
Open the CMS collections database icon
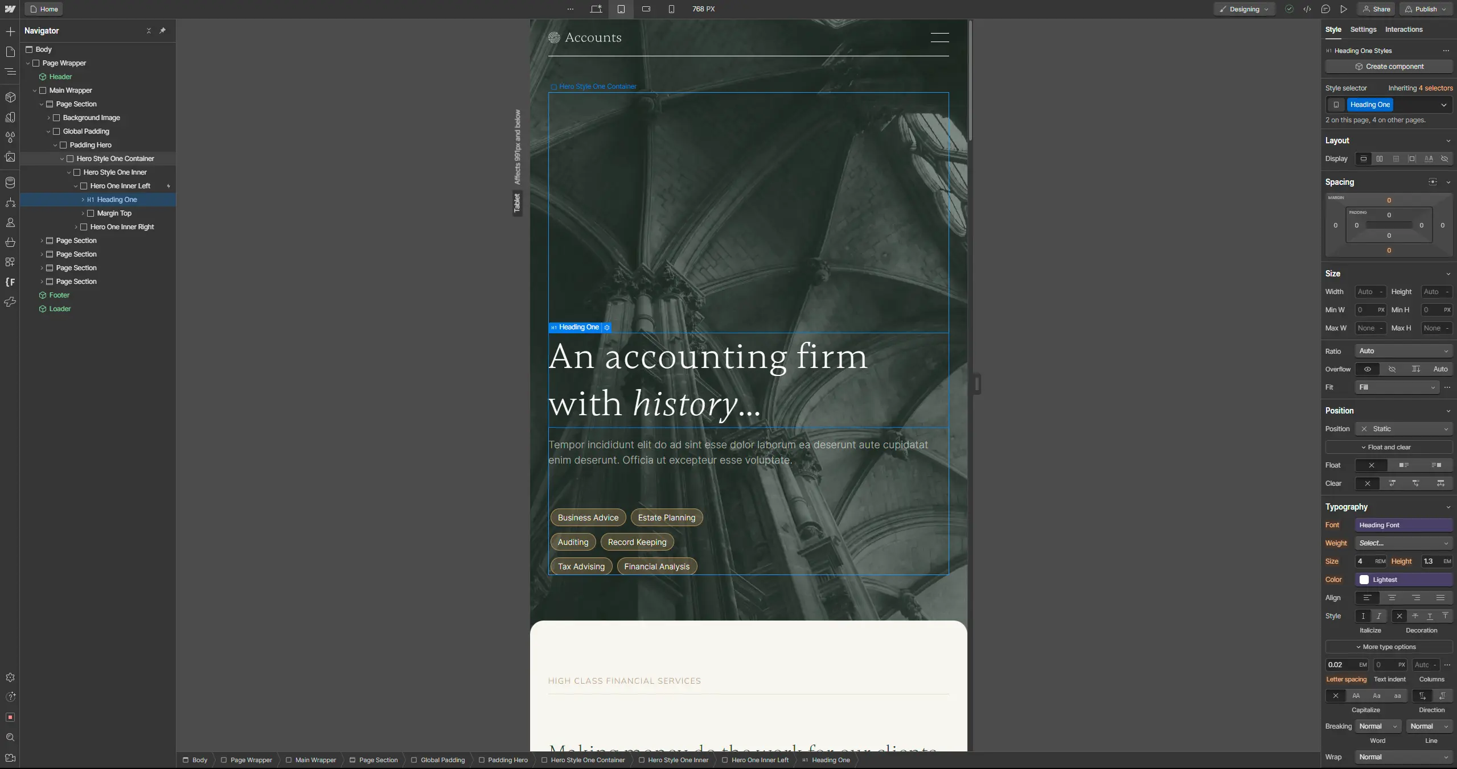[x=10, y=183]
